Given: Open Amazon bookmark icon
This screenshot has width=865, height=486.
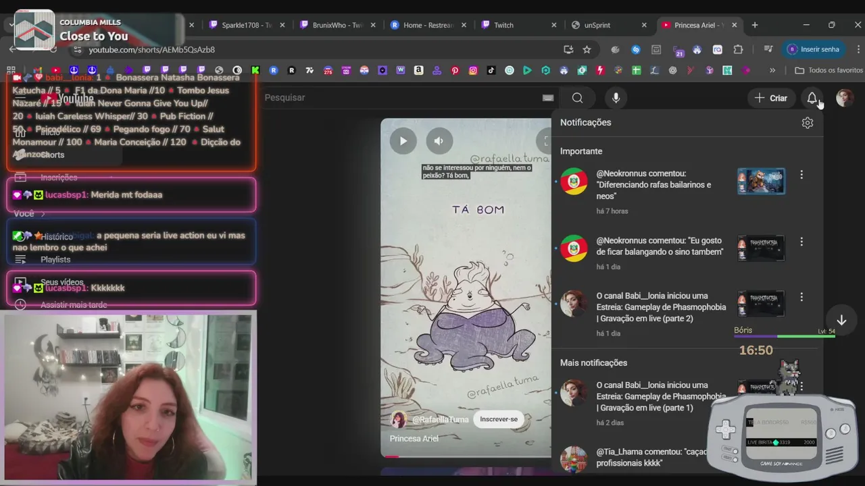Looking at the screenshot, I should tap(418, 70).
